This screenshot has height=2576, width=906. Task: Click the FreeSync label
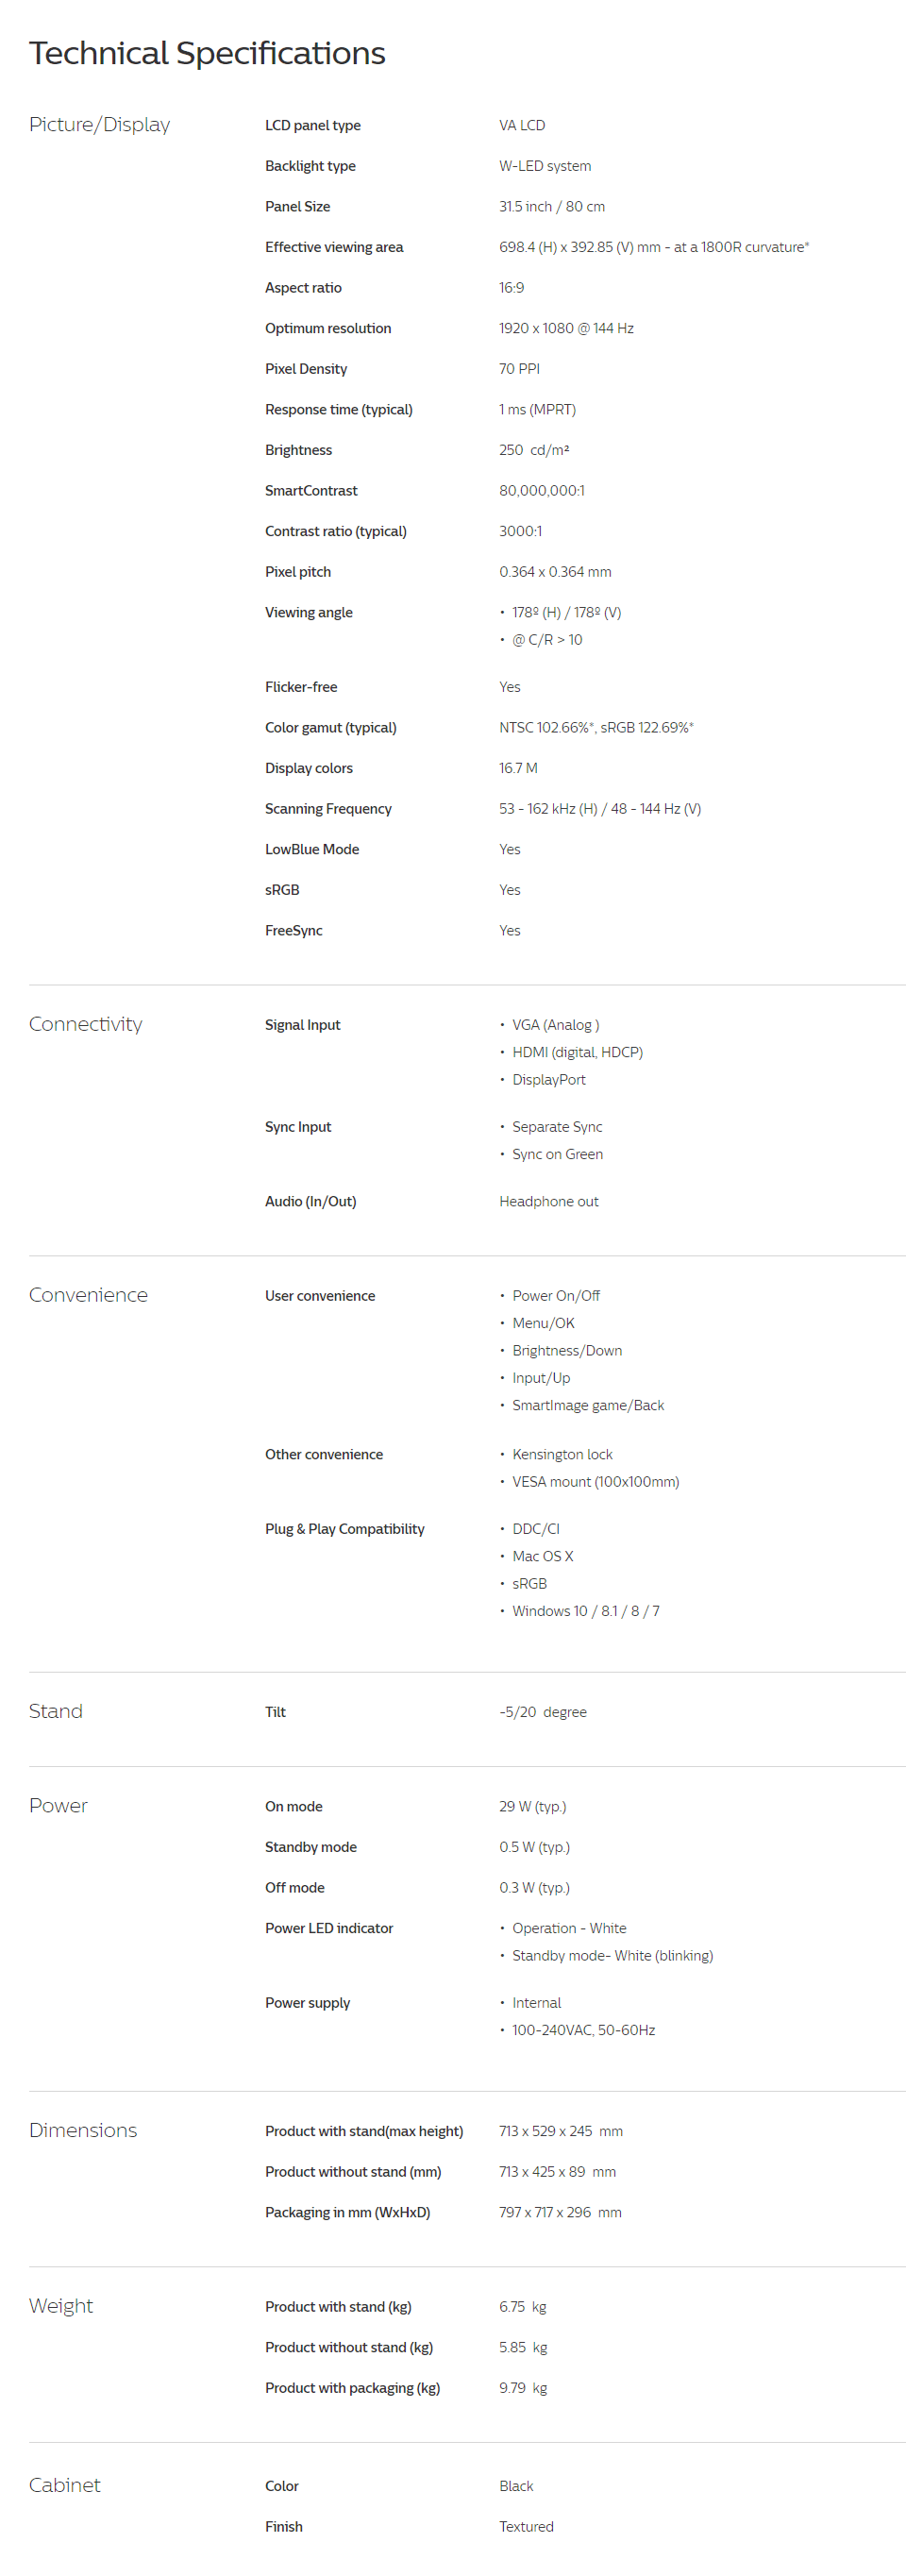294,931
